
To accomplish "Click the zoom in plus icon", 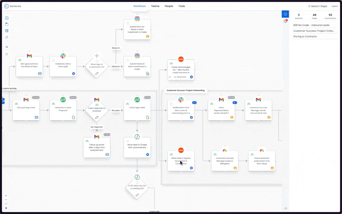I will [x=6, y=196].
